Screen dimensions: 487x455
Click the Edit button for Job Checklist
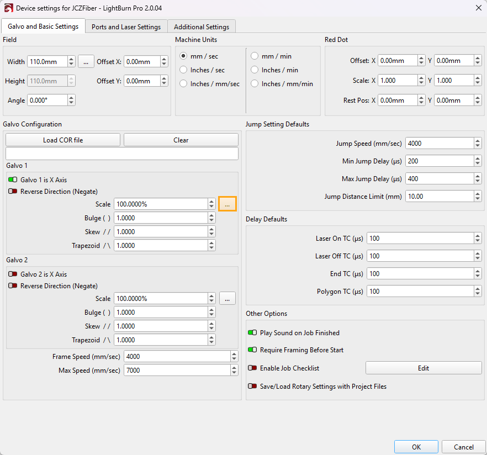pyautogui.click(x=423, y=368)
